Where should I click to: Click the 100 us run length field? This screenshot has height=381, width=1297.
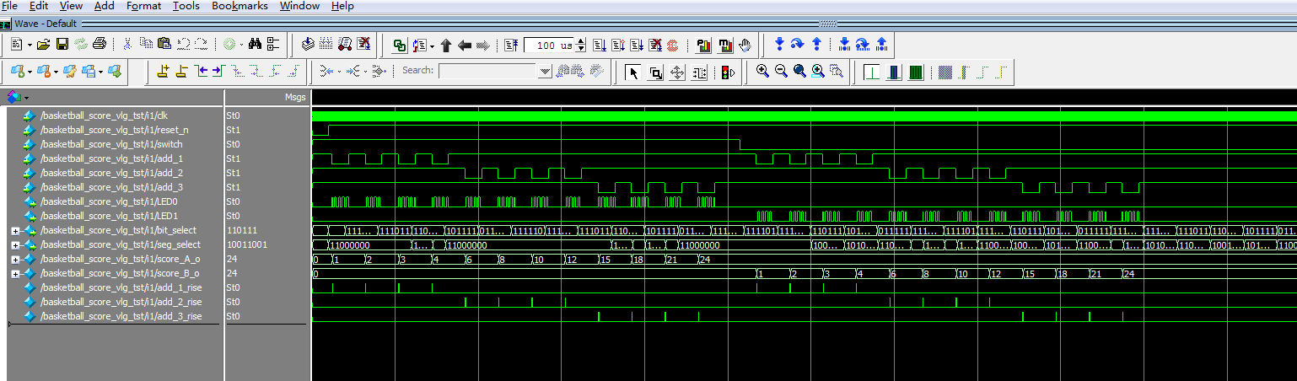tap(548, 45)
